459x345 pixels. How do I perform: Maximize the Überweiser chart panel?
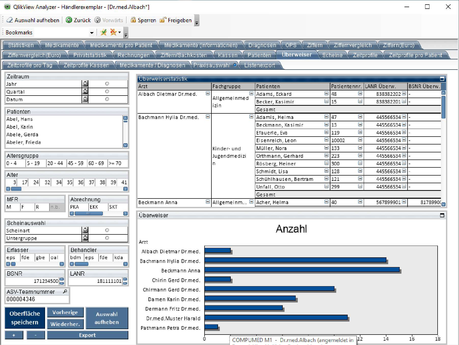pyautogui.click(x=442, y=215)
